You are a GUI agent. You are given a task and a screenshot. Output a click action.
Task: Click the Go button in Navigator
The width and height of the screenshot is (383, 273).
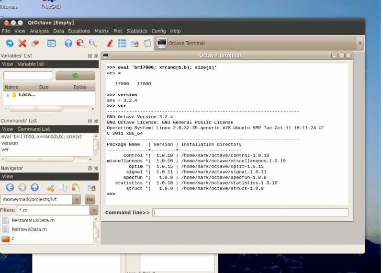(90, 200)
